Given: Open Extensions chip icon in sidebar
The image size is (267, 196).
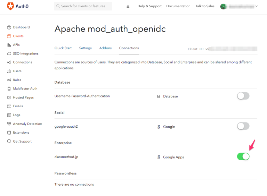Looking at the screenshot, I should coord(9,133).
